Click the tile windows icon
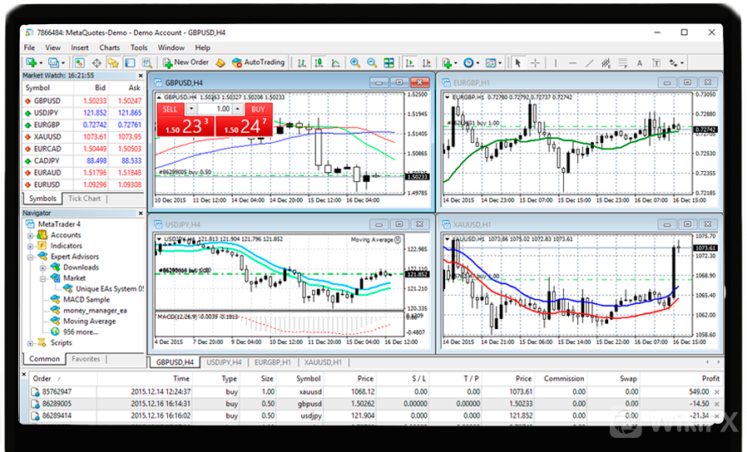Image resolution: width=747 pixels, height=452 pixels. (391, 62)
